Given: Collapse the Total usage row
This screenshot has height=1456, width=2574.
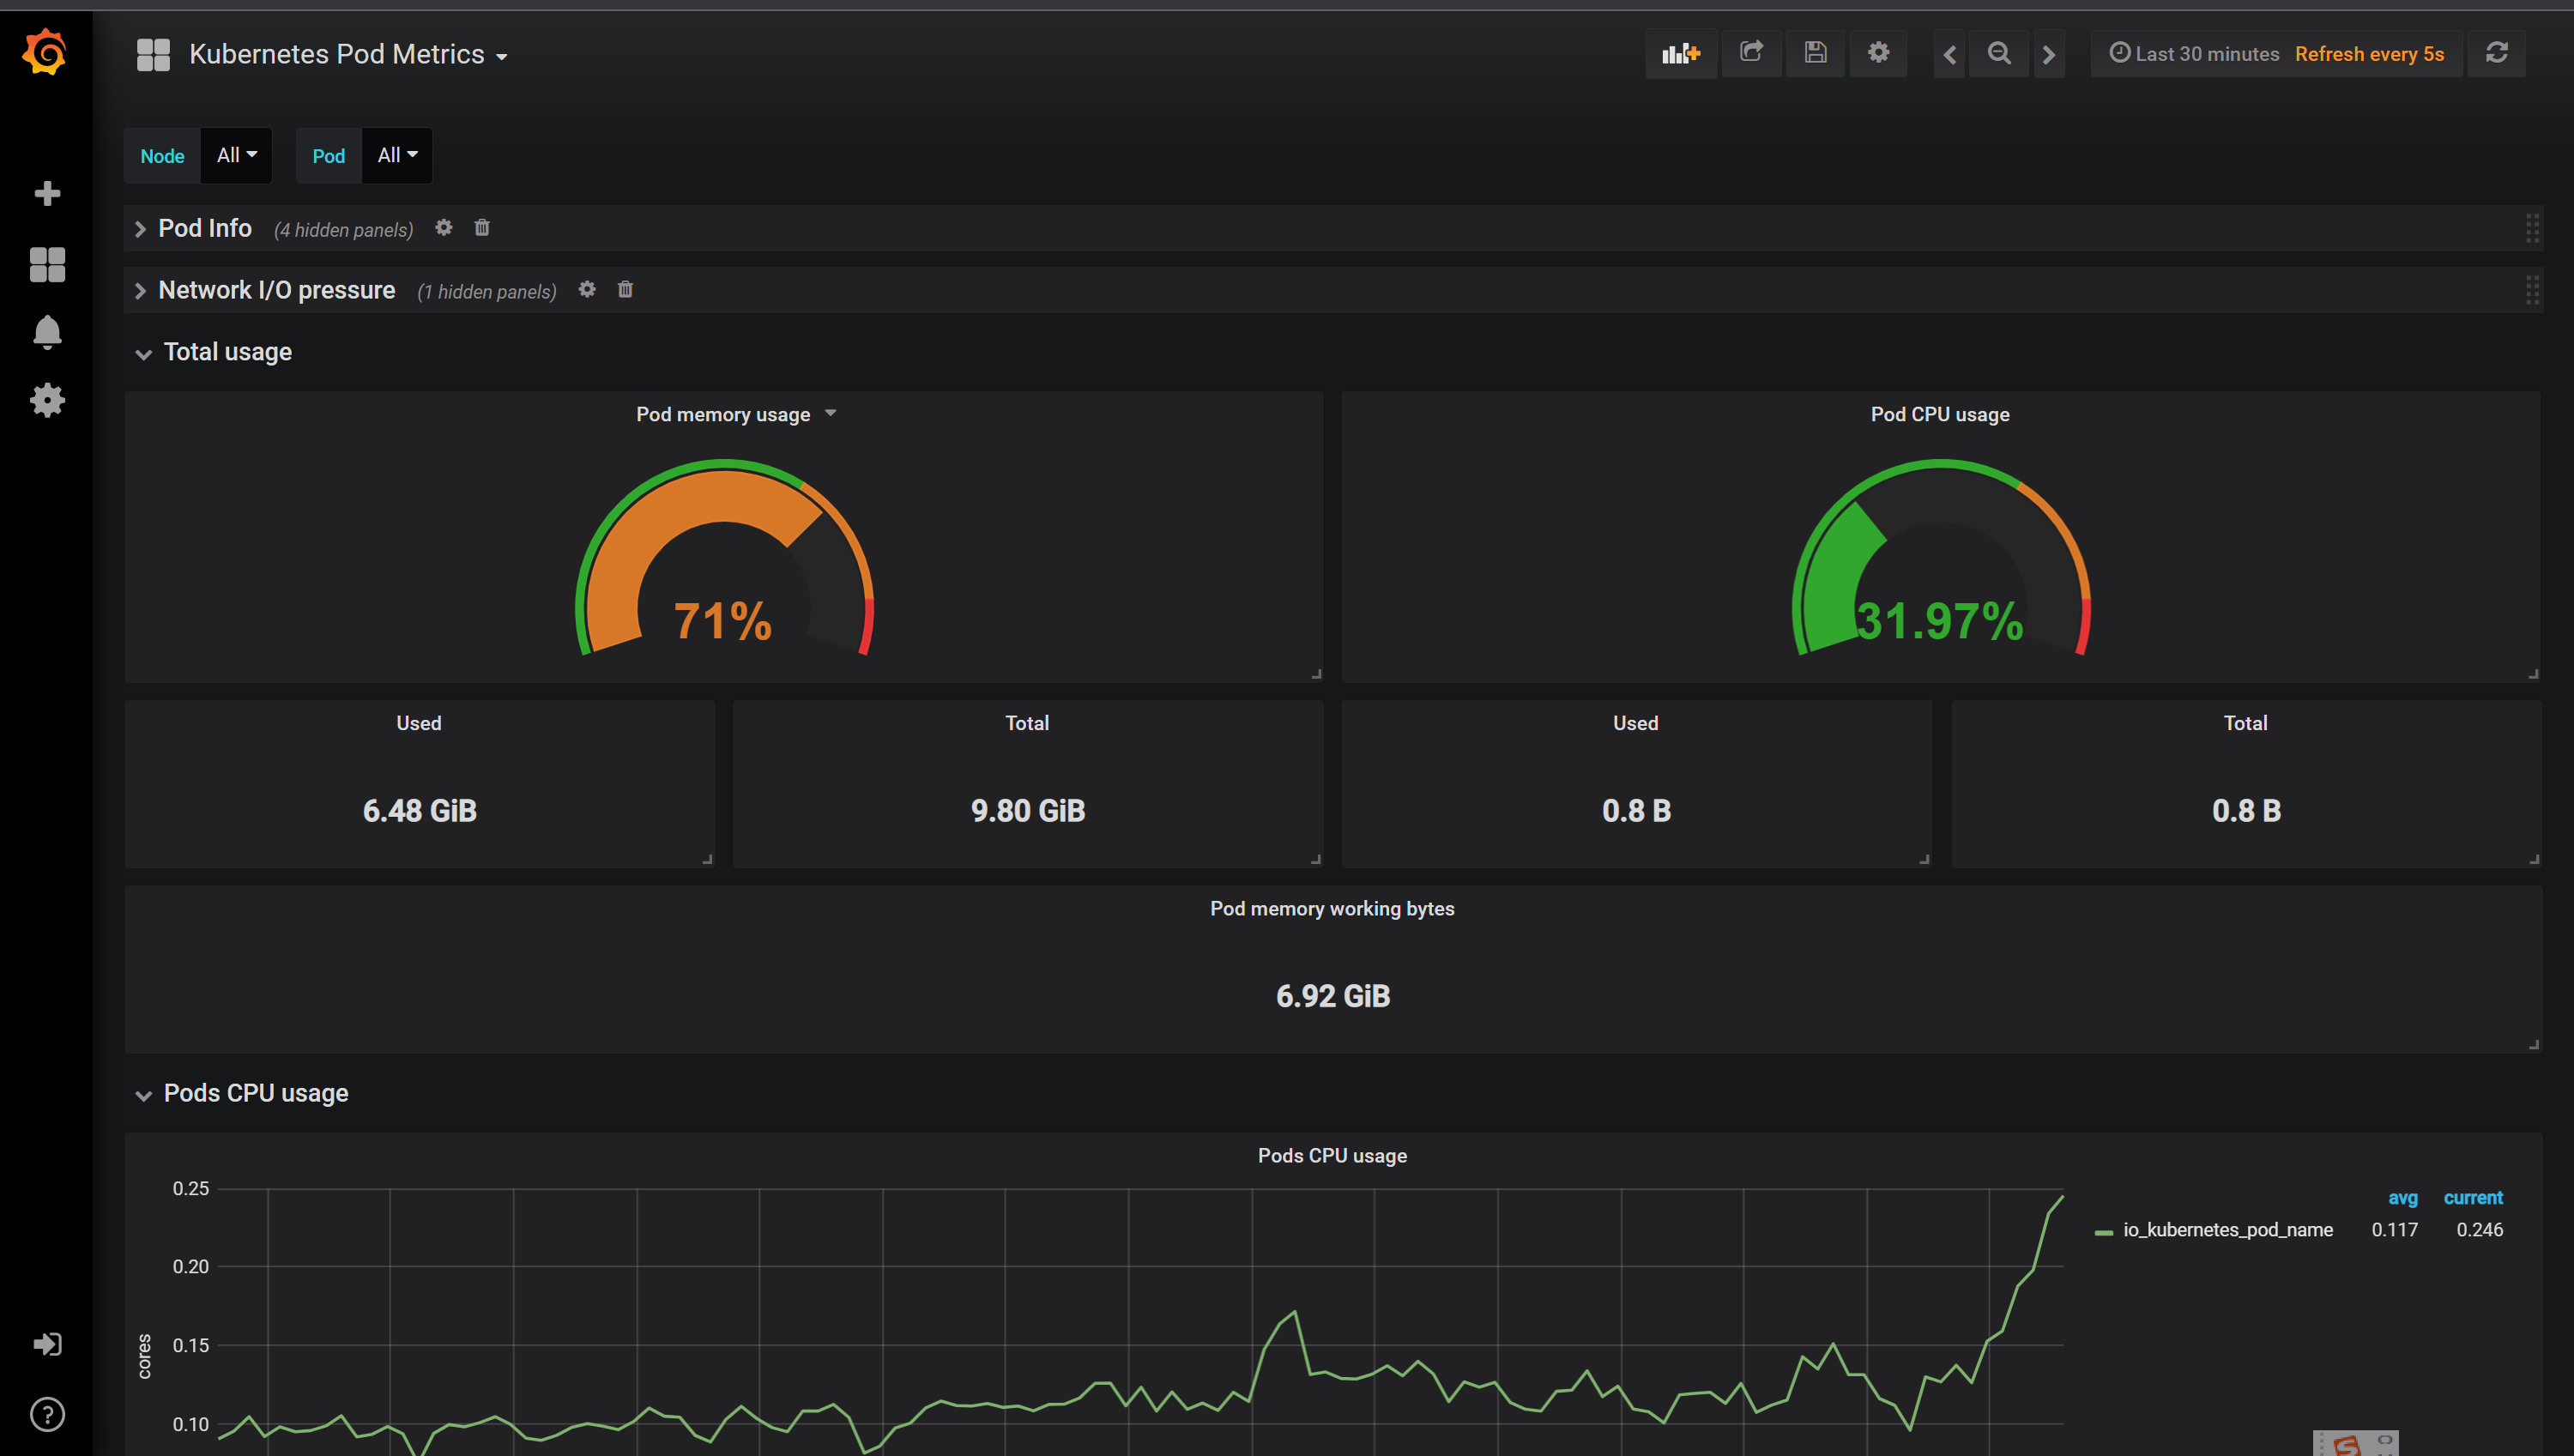Looking at the screenshot, I should click(214, 352).
